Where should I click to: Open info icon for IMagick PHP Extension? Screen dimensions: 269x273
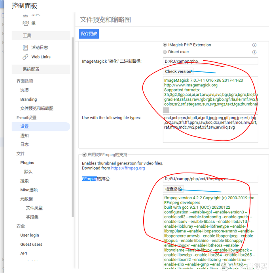254,45
